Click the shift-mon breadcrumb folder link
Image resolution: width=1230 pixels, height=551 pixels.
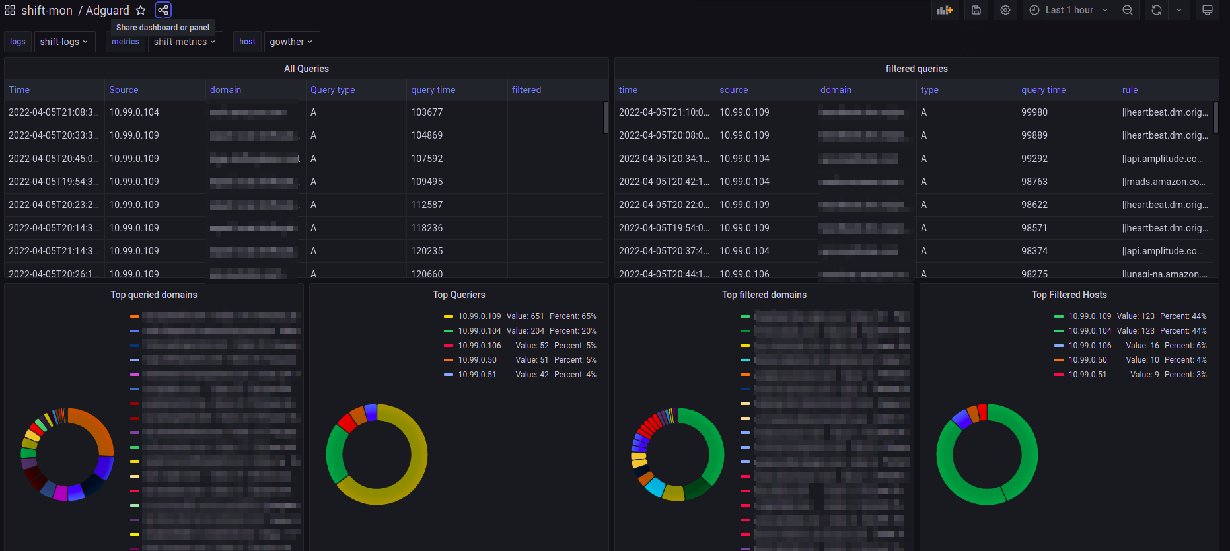click(x=47, y=10)
